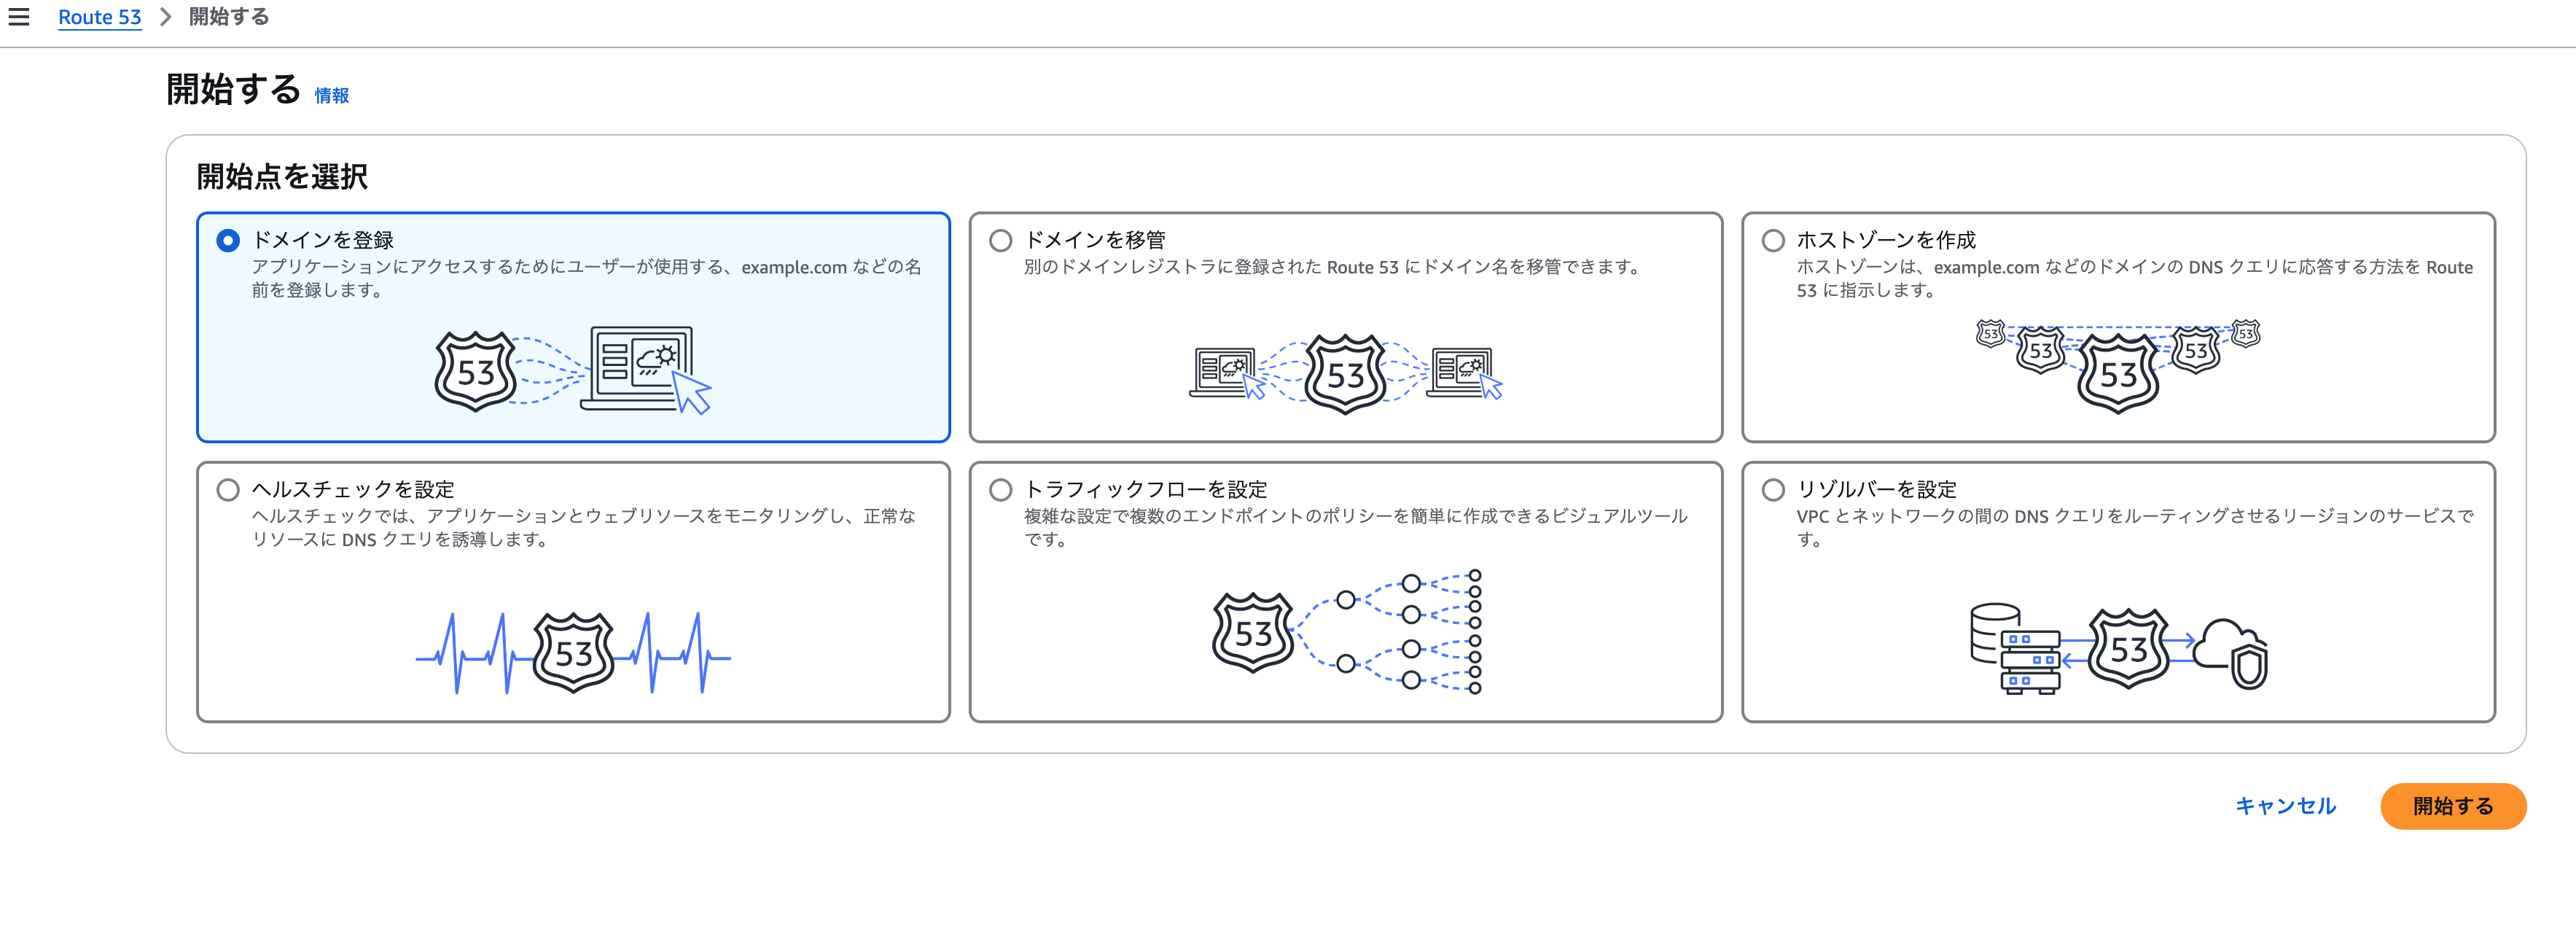Go to Route 53 breadcrumb link

point(99,17)
